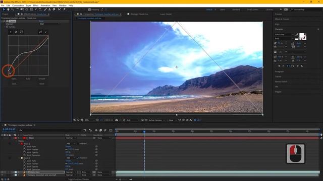Switch to the Footage panel tab
This screenshot has height=181, width=323.
tap(140, 14)
